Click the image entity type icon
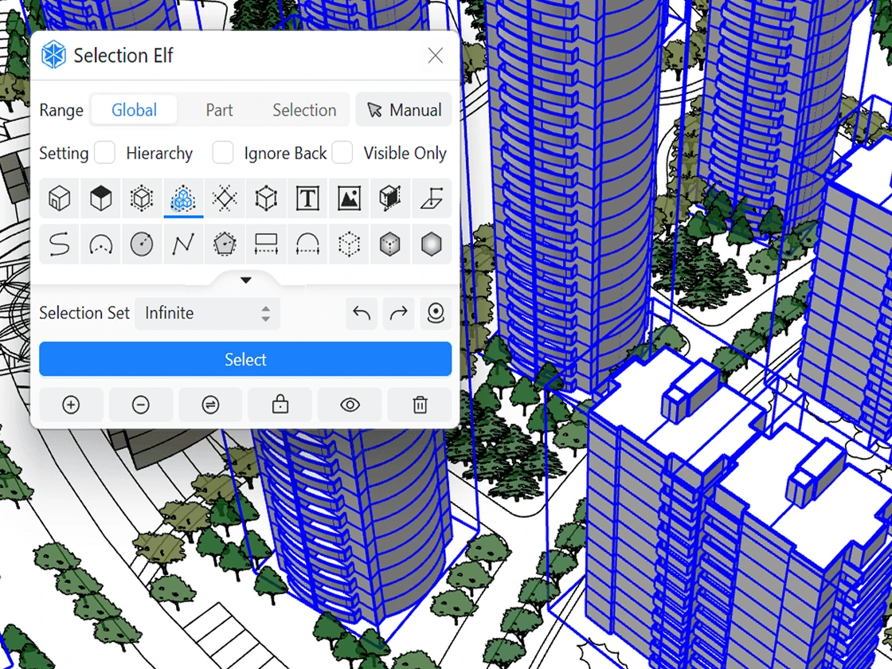 click(x=349, y=198)
